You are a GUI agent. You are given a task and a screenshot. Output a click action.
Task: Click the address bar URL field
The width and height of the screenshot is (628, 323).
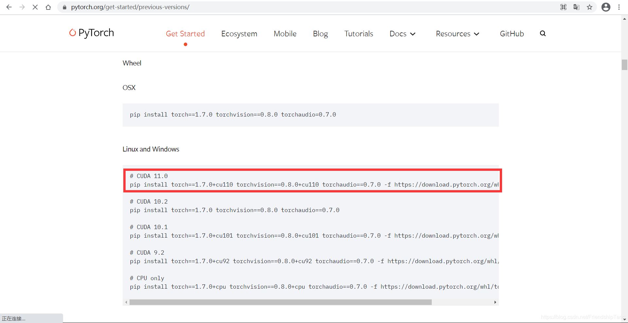294,7
